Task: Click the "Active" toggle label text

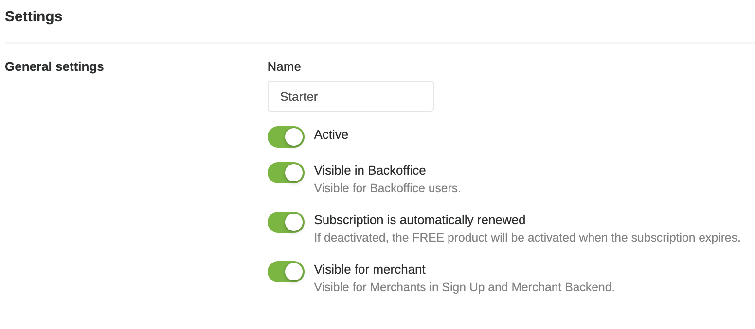Action: (x=331, y=134)
